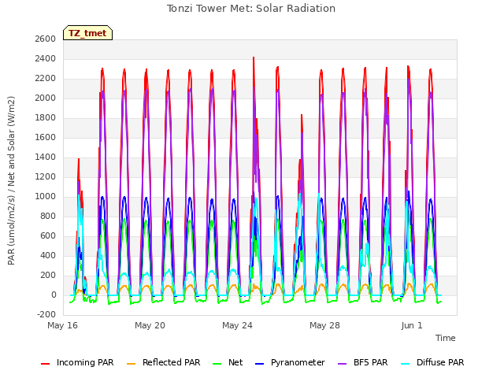Click the blue Pyranometer legend swatch

click(259, 364)
